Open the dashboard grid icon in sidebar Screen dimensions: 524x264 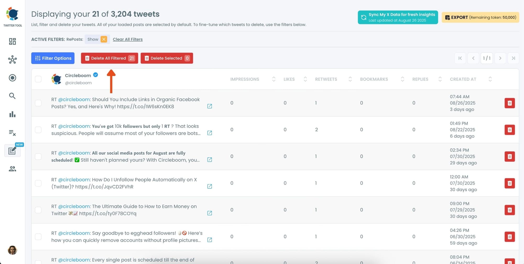[x=12, y=41]
